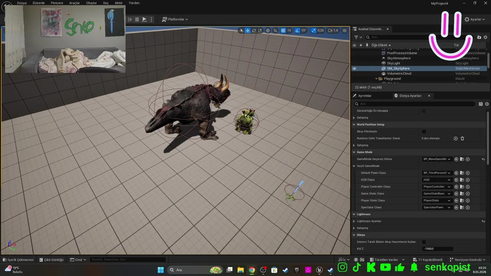The width and height of the screenshot is (491, 276).
Task: Open GameMode Geçersiz Kılma class dropdown
Action: point(437,159)
